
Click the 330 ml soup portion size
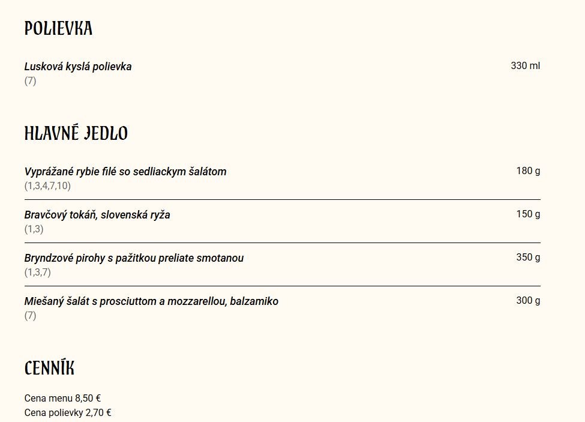point(526,65)
